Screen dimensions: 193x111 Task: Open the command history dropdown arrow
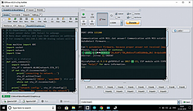(179, 102)
